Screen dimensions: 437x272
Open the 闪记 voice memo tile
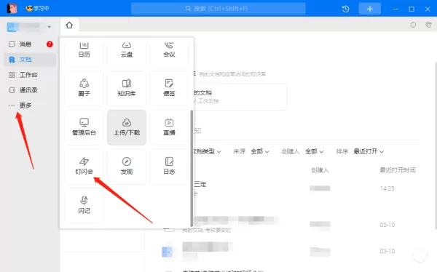pyautogui.click(x=84, y=206)
